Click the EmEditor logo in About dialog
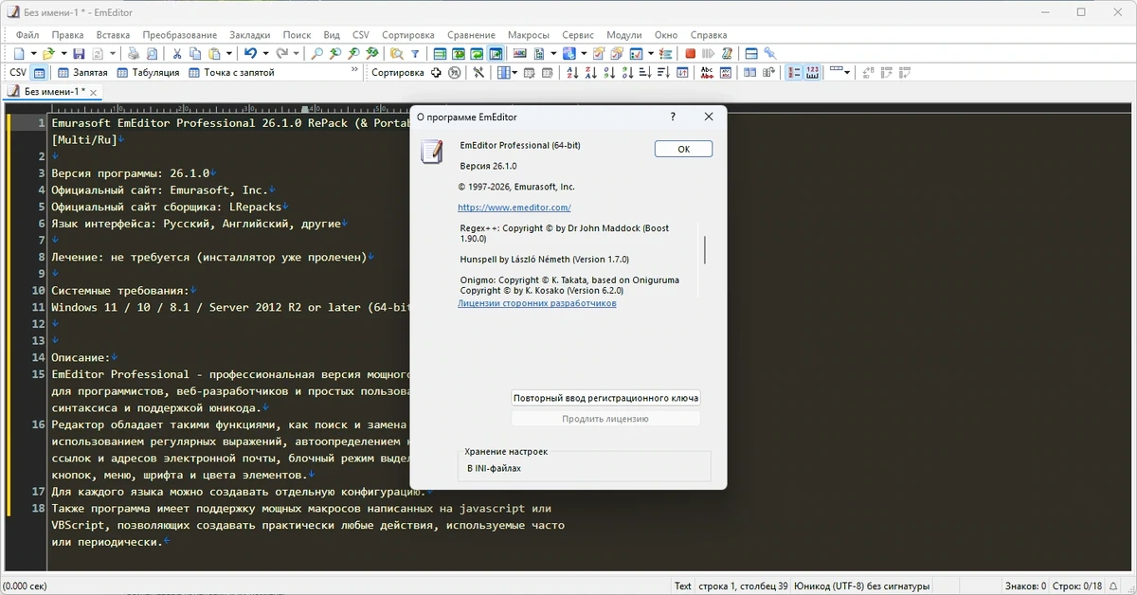Screen dimensions: 1137x595 pos(432,153)
